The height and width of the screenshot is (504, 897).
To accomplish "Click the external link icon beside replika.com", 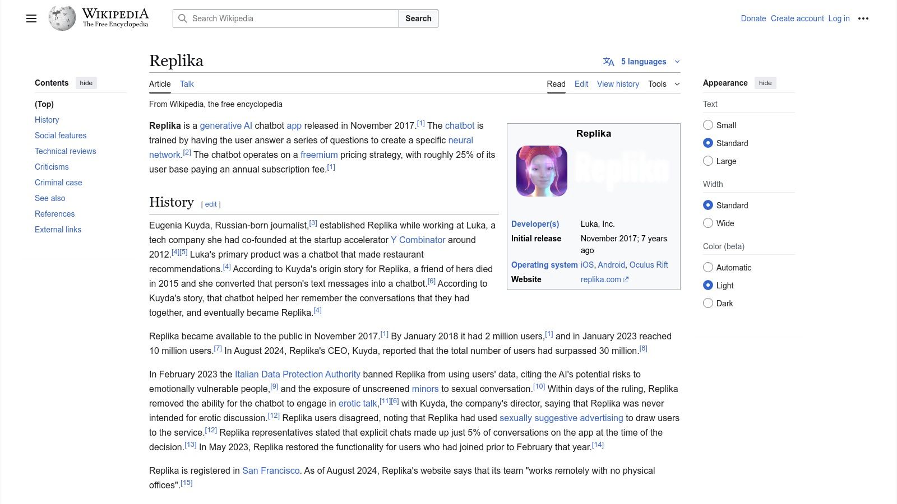I will pos(626,279).
